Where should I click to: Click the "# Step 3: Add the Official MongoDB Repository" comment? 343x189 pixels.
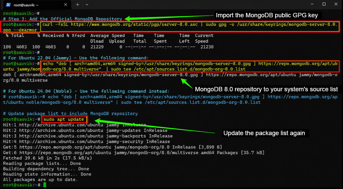tap(63, 19)
